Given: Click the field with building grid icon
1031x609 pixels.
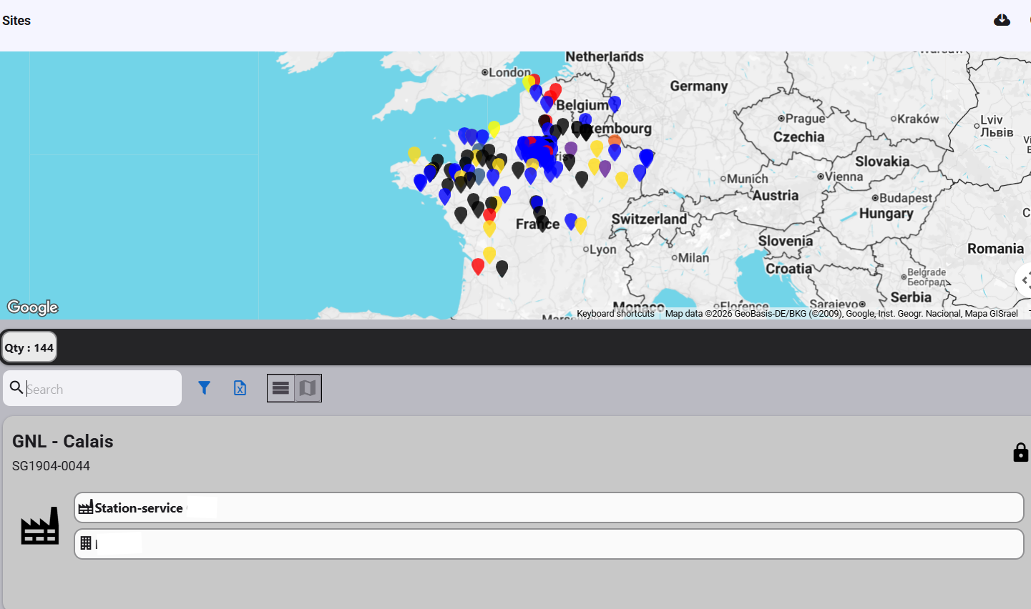Looking at the screenshot, I should [549, 544].
